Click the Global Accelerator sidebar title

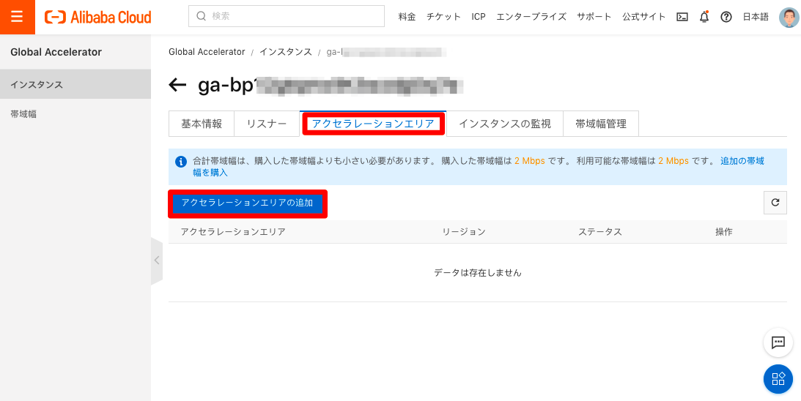[x=56, y=52]
